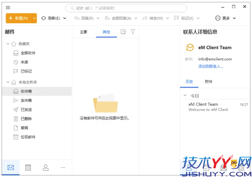Create a new message with 新建(N)
The height and width of the screenshot is (177, 252).
(x=19, y=18)
